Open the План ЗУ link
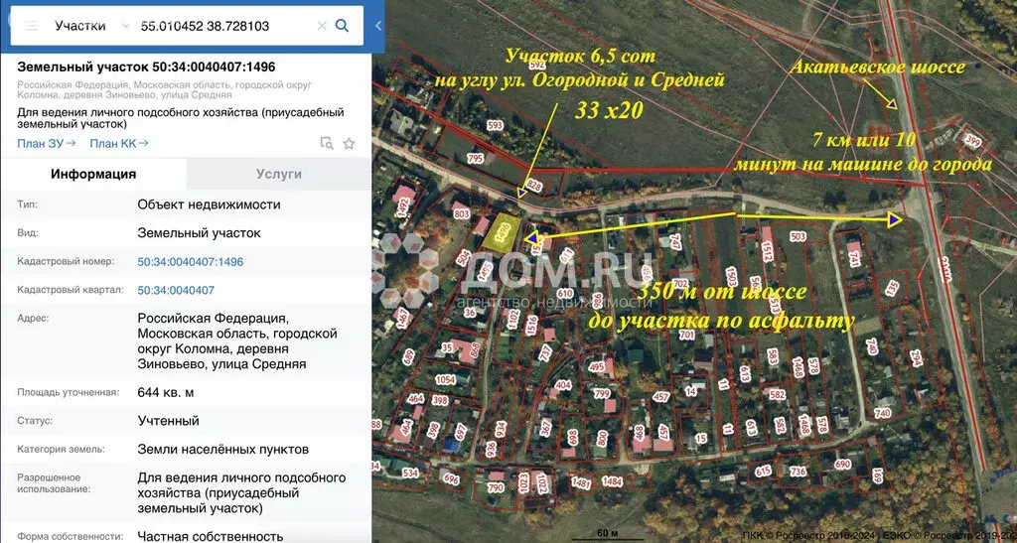This screenshot has height=543, width=1017. coord(46,143)
